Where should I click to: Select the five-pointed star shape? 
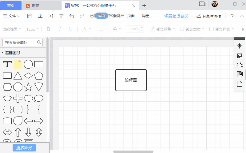point(28,87)
